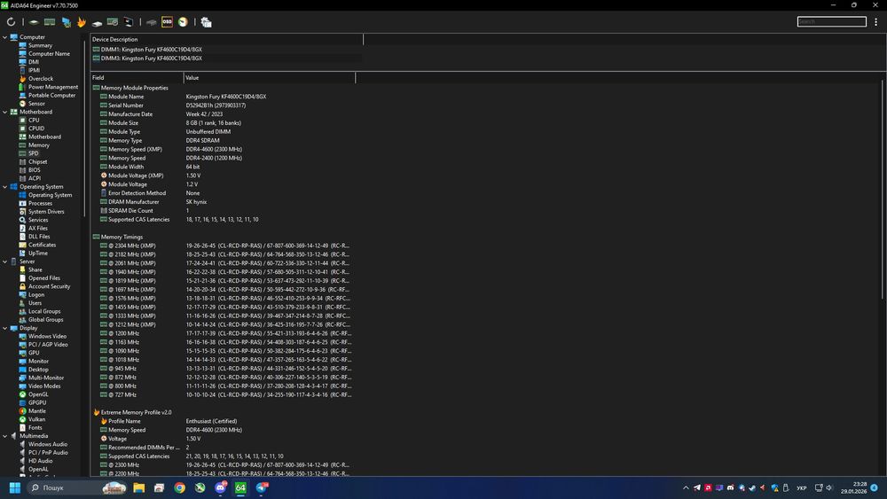The width and height of the screenshot is (887, 499).
Task: Open the white drive Disk Benchmark icon
Action: coord(97,23)
